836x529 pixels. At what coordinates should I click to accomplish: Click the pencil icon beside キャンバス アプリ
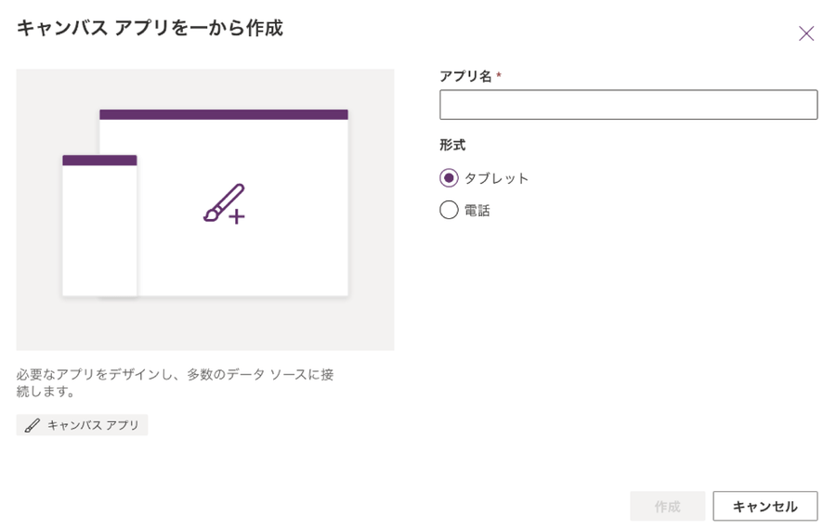[33, 425]
